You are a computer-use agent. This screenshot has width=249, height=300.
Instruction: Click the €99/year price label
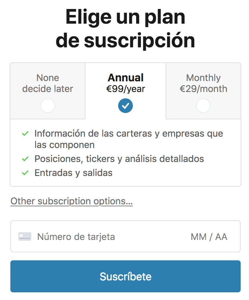pos(126,89)
